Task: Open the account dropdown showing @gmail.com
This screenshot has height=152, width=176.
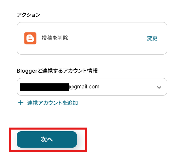Action: coord(92,87)
